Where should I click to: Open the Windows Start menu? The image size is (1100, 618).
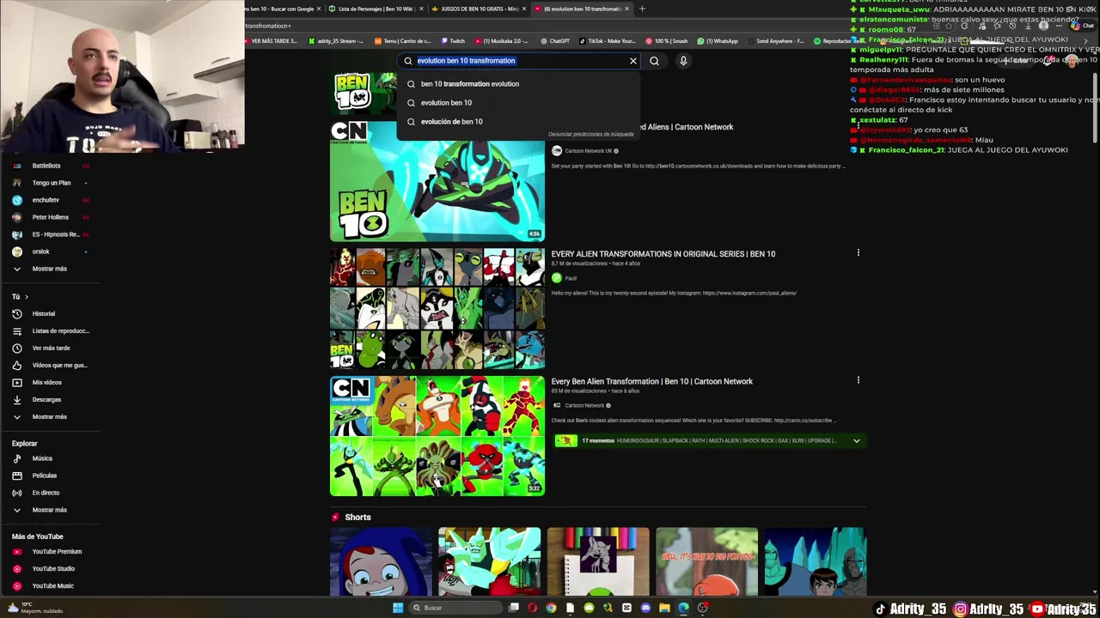(398, 608)
